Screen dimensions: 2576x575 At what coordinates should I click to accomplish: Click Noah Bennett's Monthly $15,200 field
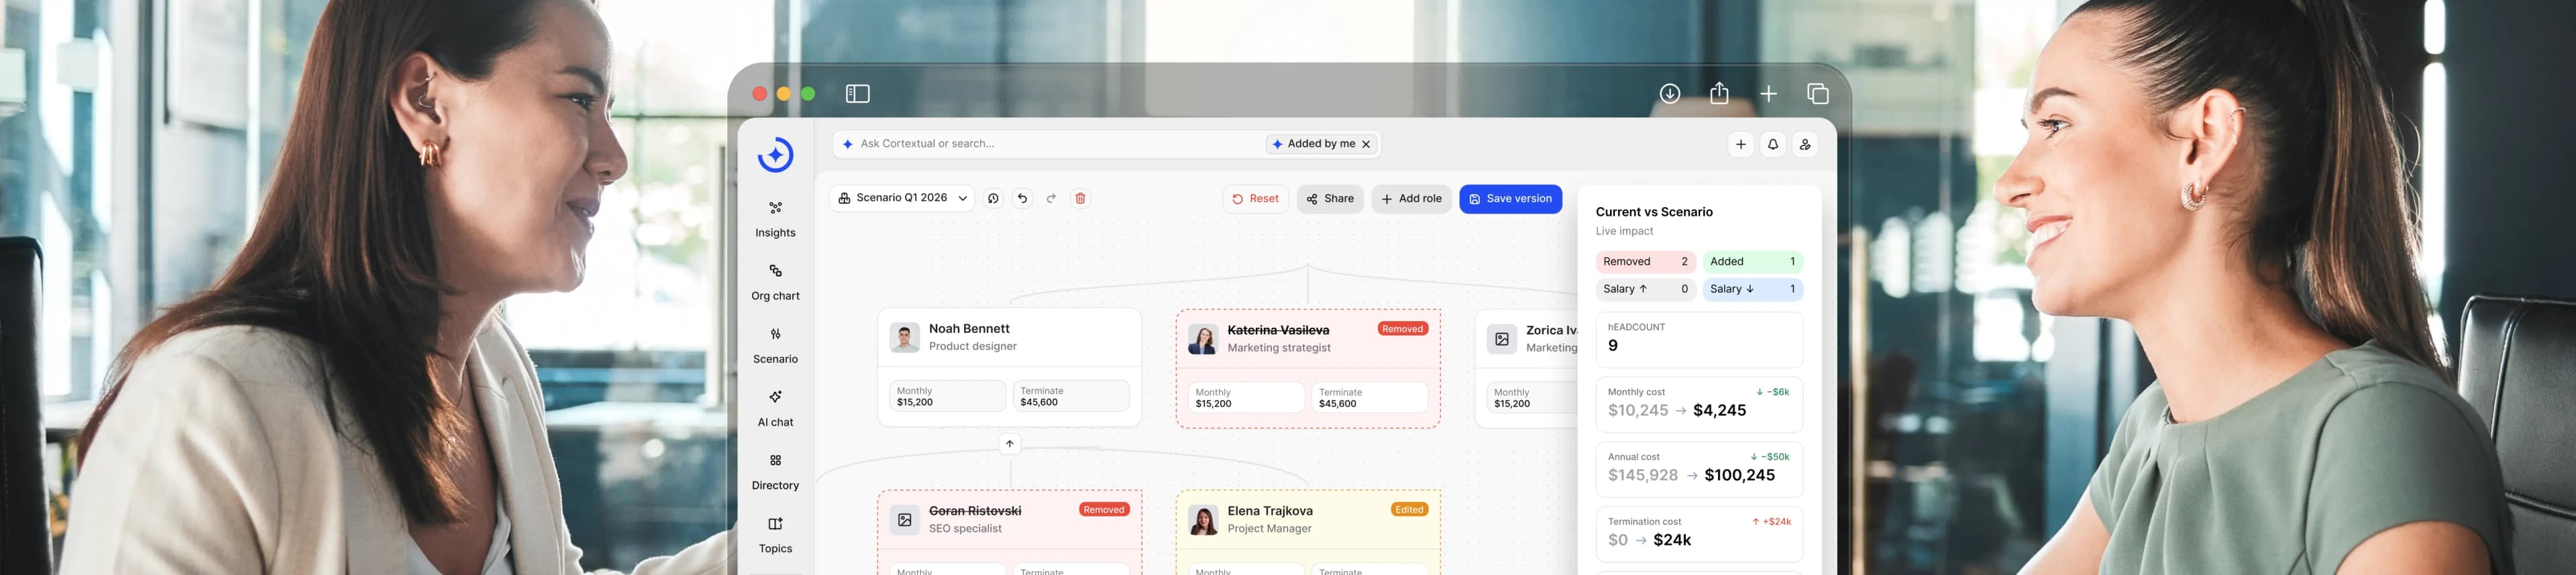pyautogui.click(x=947, y=396)
